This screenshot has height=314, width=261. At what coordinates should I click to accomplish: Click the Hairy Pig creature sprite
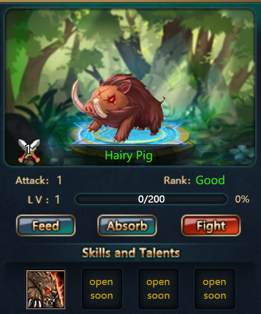(118, 107)
